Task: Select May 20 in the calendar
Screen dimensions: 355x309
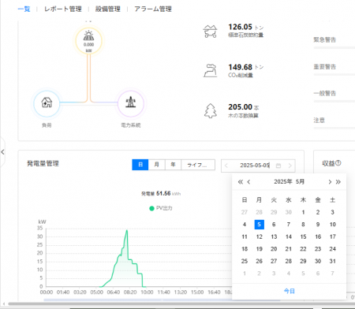Action: pos(274,249)
